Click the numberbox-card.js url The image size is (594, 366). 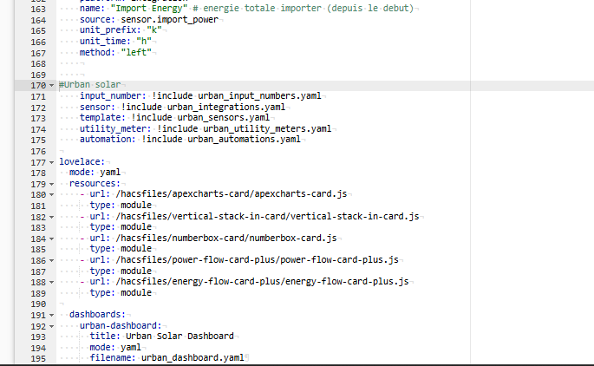[226, 239]
